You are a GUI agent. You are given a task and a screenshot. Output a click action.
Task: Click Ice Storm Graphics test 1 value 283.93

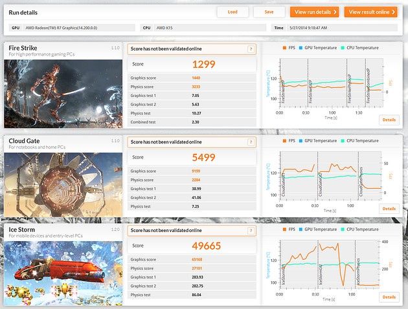pos(198,277)
